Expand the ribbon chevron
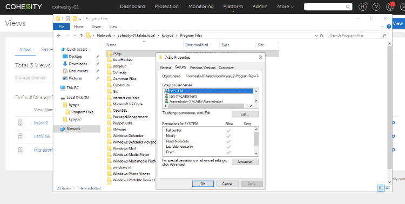The image size is (405, 204). (382, 26)
